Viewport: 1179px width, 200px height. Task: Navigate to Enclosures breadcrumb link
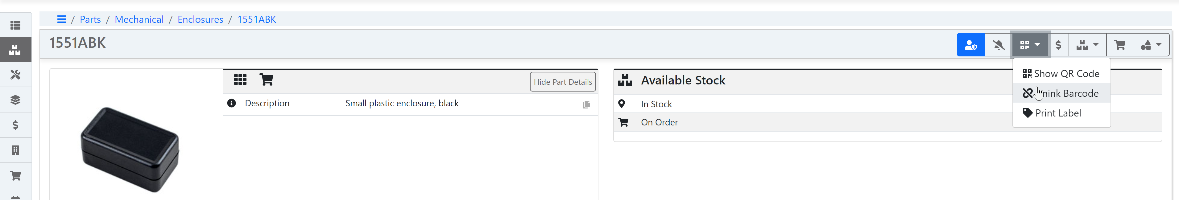[200, 19]
